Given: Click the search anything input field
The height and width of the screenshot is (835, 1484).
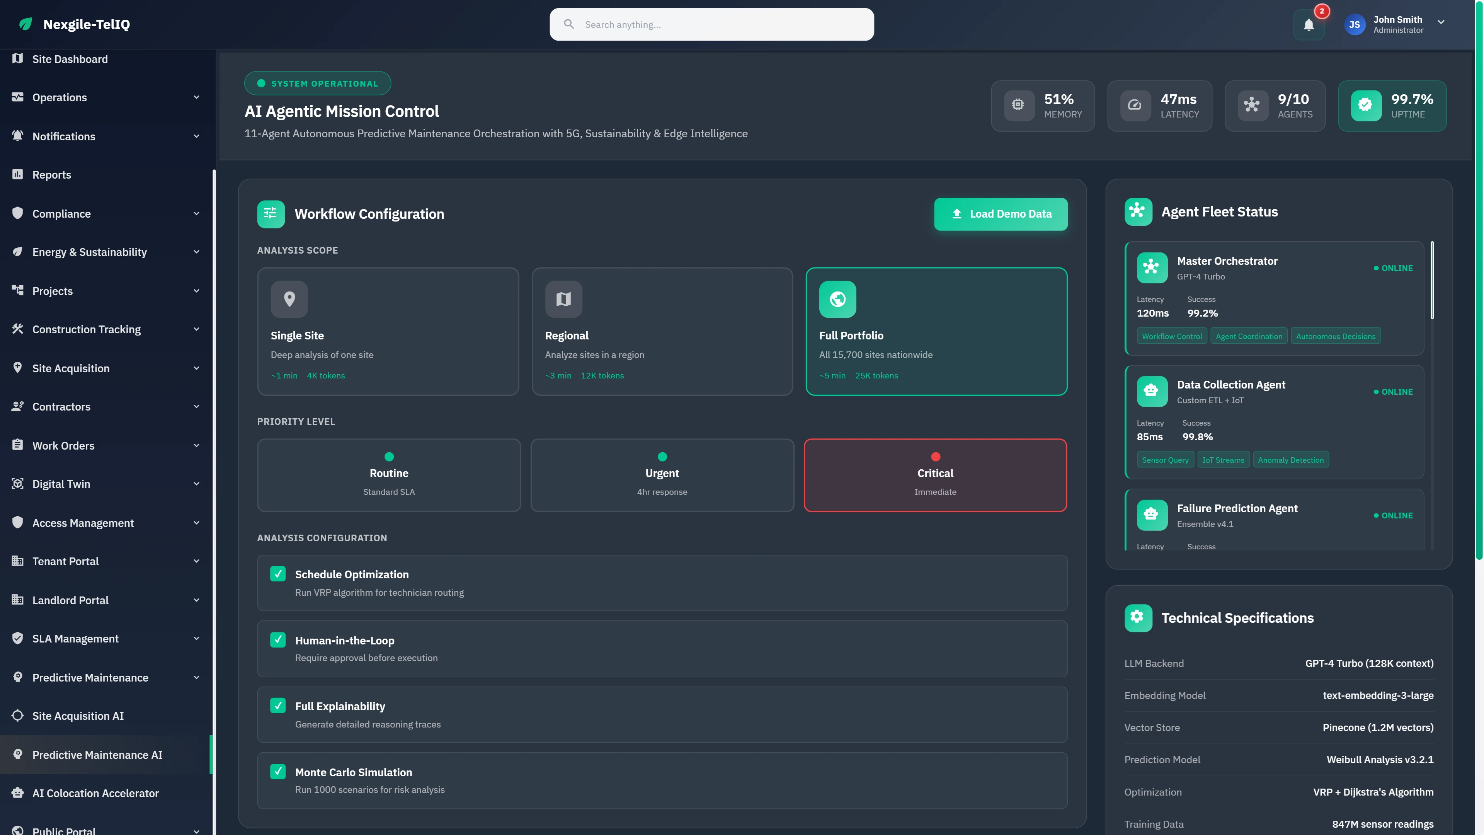Looking at the screenshot, I should (x=711, y=24).
